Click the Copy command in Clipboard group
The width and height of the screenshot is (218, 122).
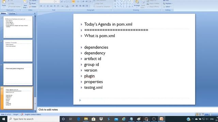click(11, 3)
